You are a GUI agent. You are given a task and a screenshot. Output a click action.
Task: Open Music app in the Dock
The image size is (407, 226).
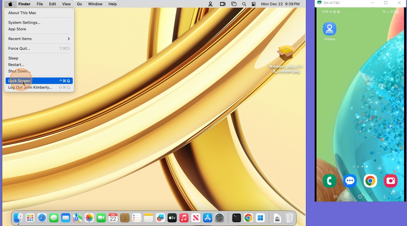click(x=184, y=218)
